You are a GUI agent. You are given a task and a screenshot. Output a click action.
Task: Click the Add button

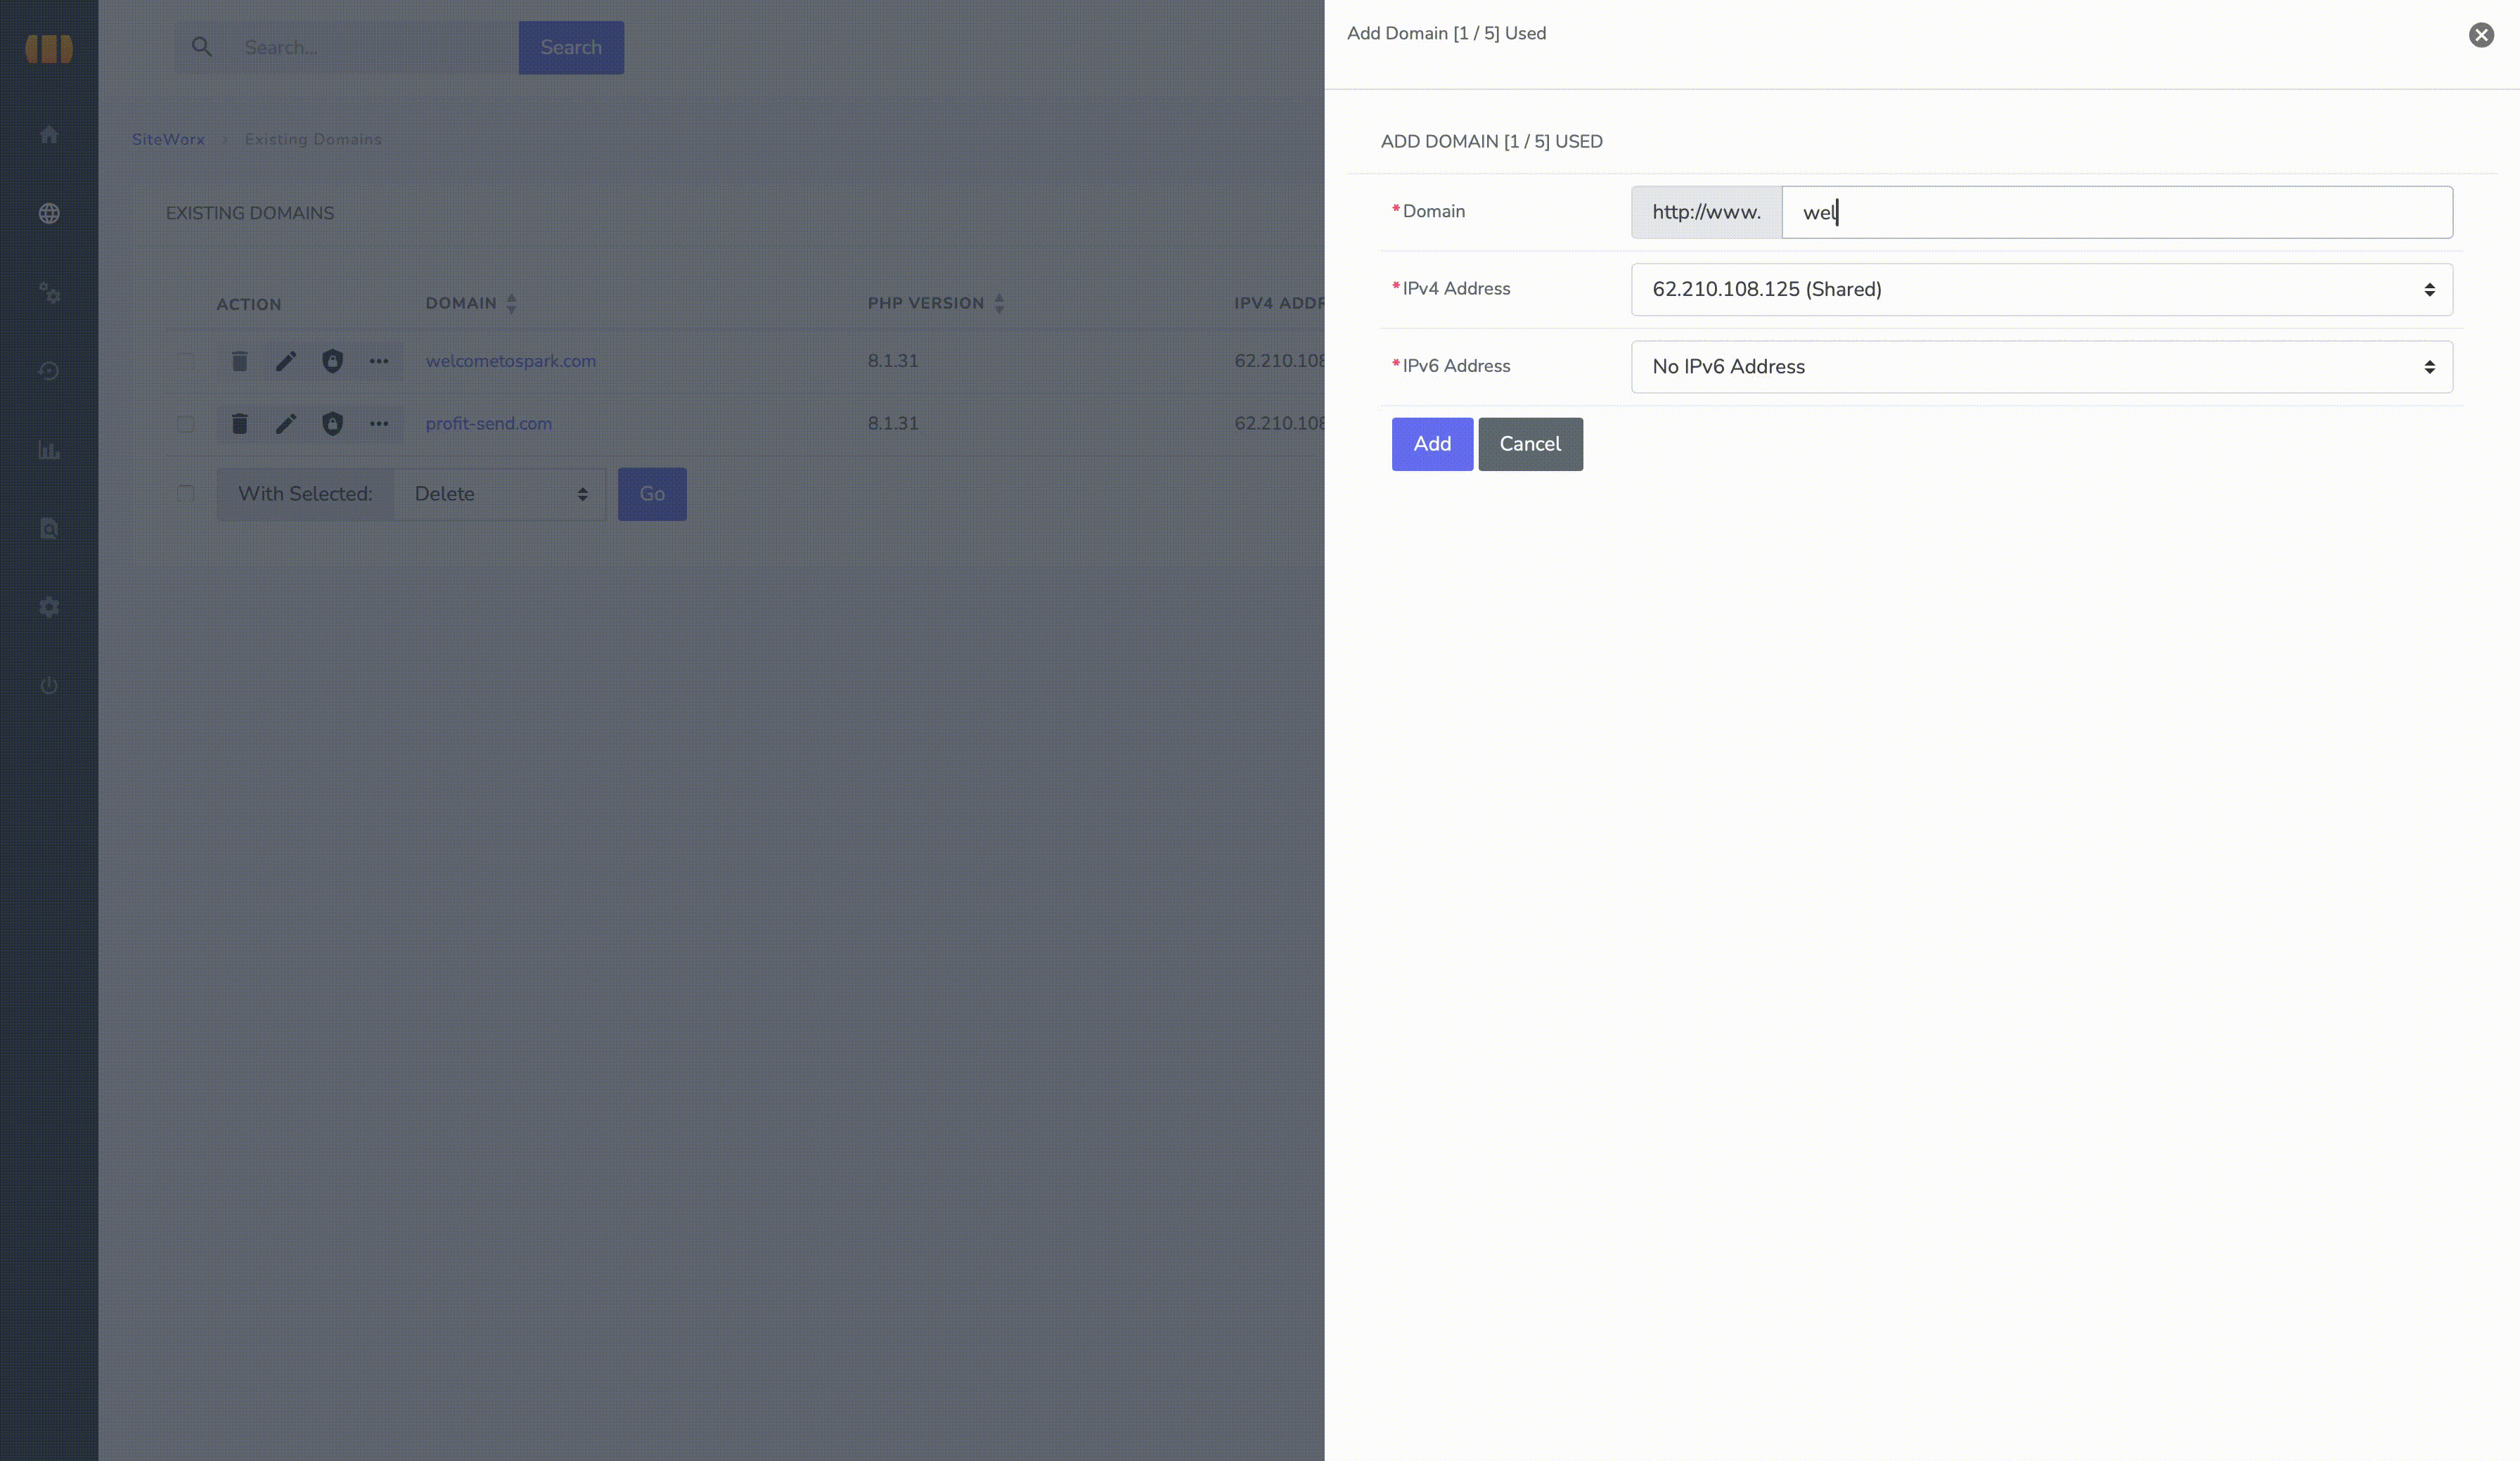click(1432, 444)
